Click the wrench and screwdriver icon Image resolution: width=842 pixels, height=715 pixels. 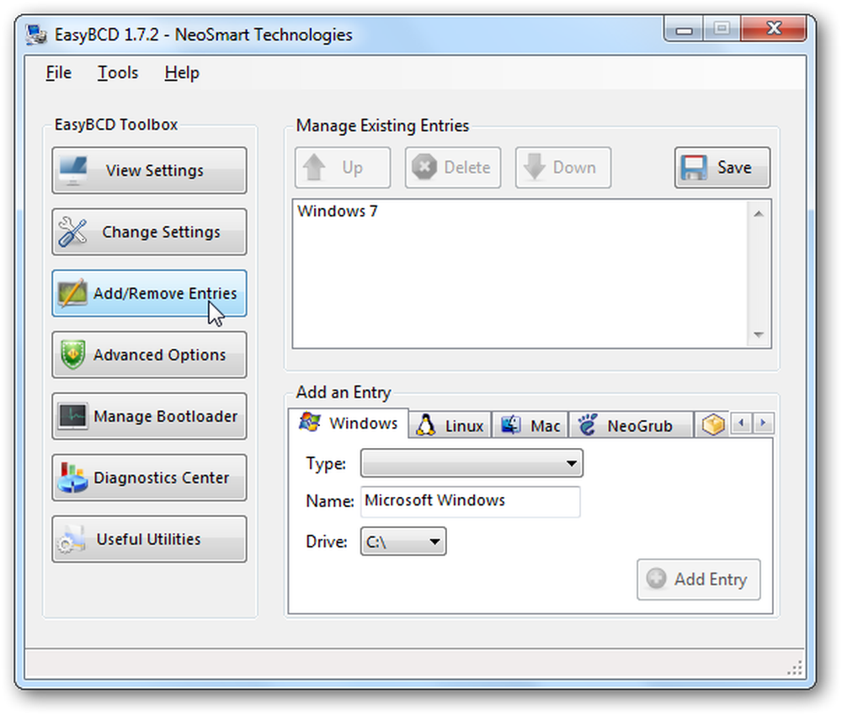tap(72, 232)
